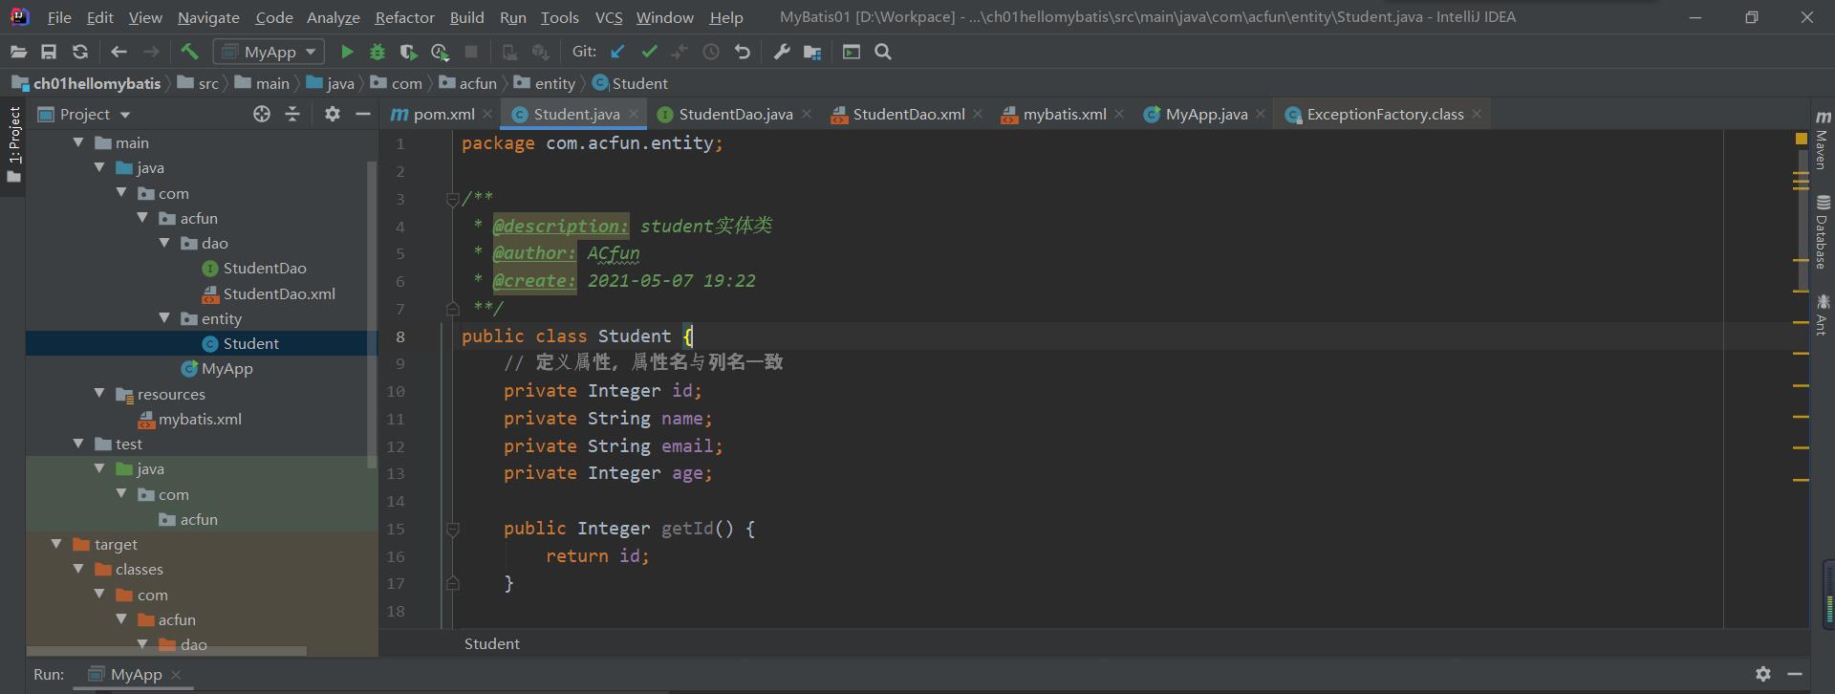The width and height of the screenshot is (1835, 694).
Task: Build project using the green hammer icon
Action: click(189, 52)
